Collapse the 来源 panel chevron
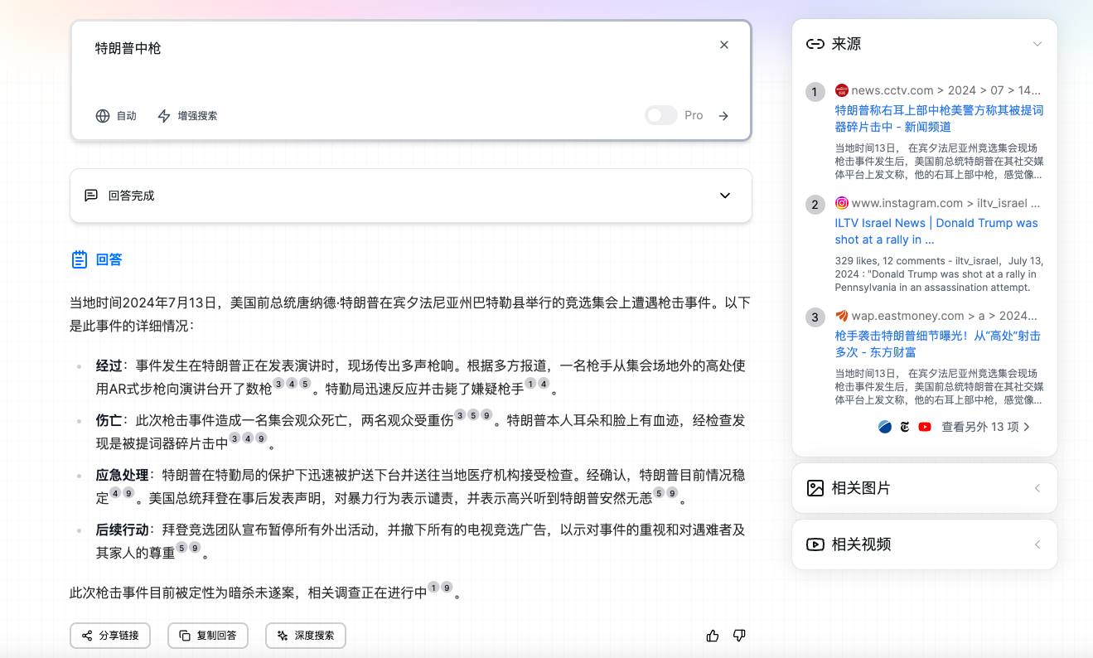The width and height of the screenshot is (1093, 658). click(1037, 44)
